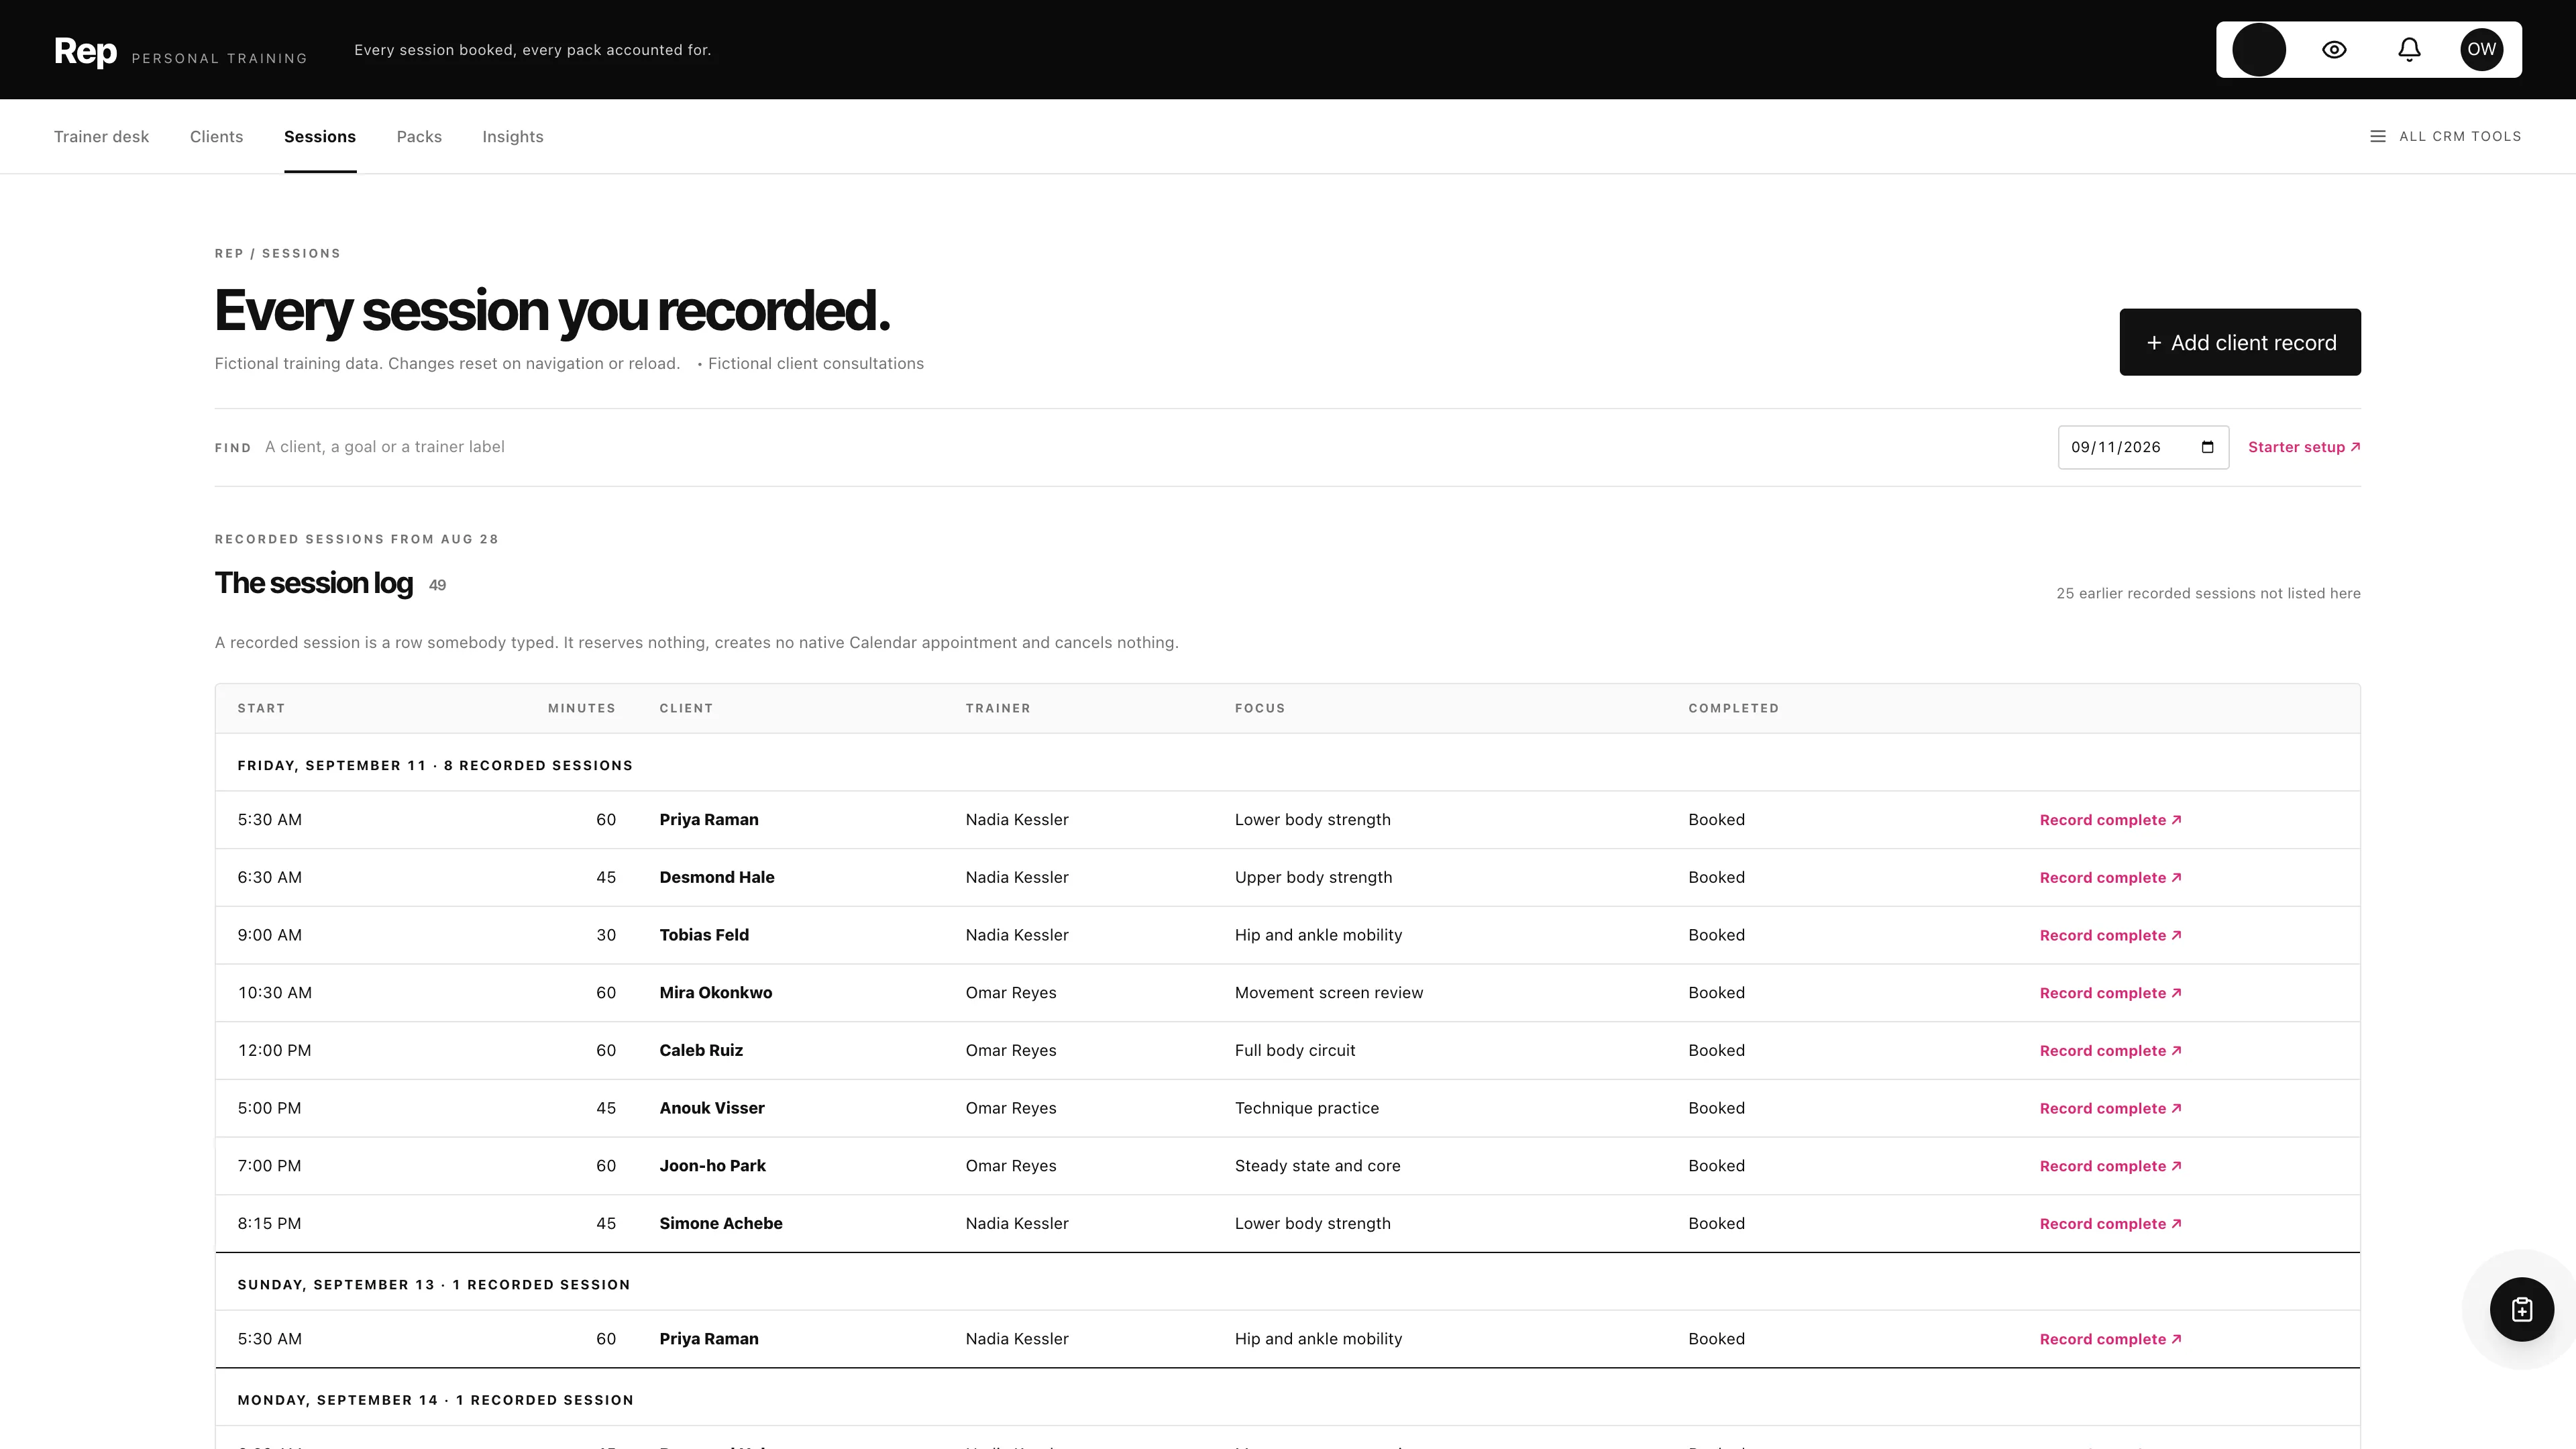Record complete for Priya Raman 5:30 AM Friday
Image resolution: width=2576 pixels, height=1449 pixels.
(2110, 820)
